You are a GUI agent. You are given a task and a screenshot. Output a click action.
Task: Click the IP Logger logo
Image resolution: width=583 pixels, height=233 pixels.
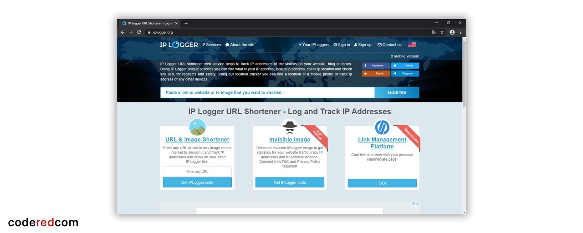(179, 45)
